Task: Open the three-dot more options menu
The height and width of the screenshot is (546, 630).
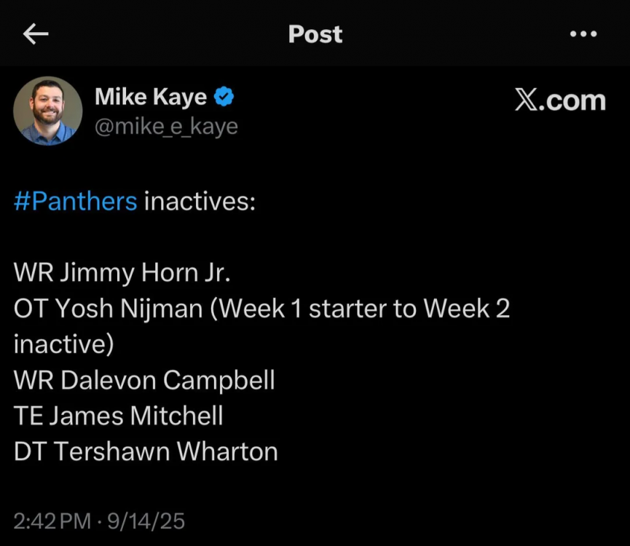Action: [x=583, y=34]
